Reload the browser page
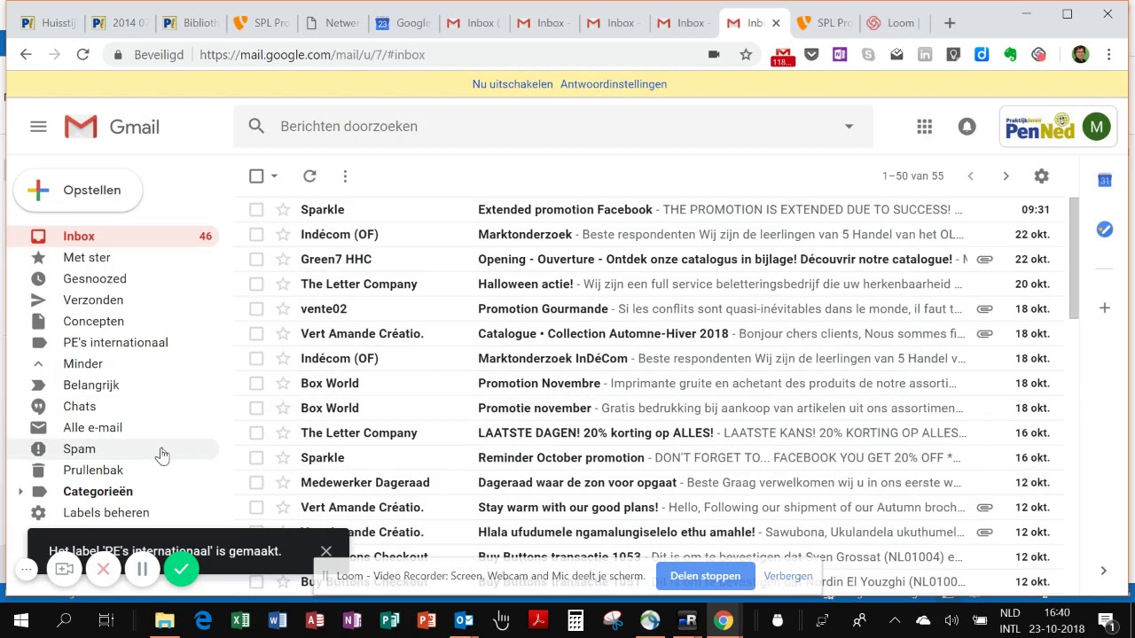Image resolution: width=1135 pixels, height=638 pixels. 82,55
